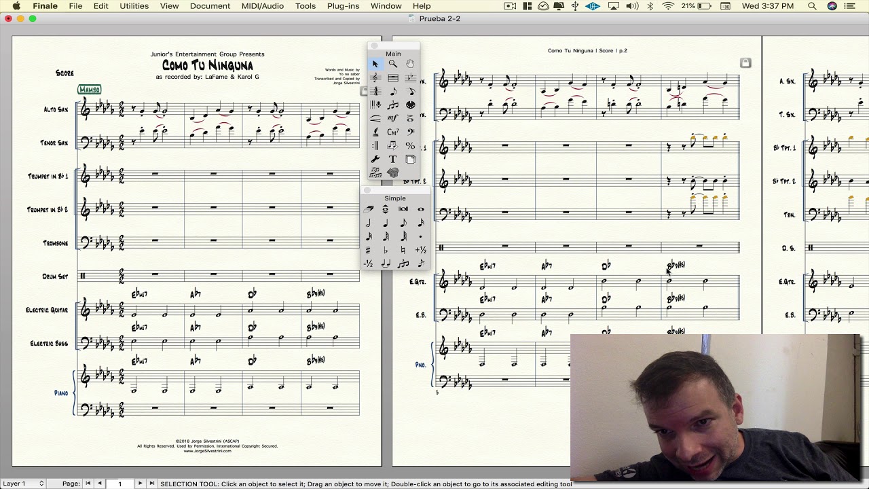Screen dimensions: 869x489
Task: Open Wi-Fi status in menu bar
Action: coord(668,6)
